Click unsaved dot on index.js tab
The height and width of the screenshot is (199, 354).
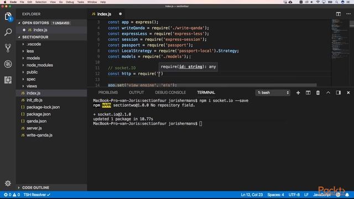(x=121, y=14)
